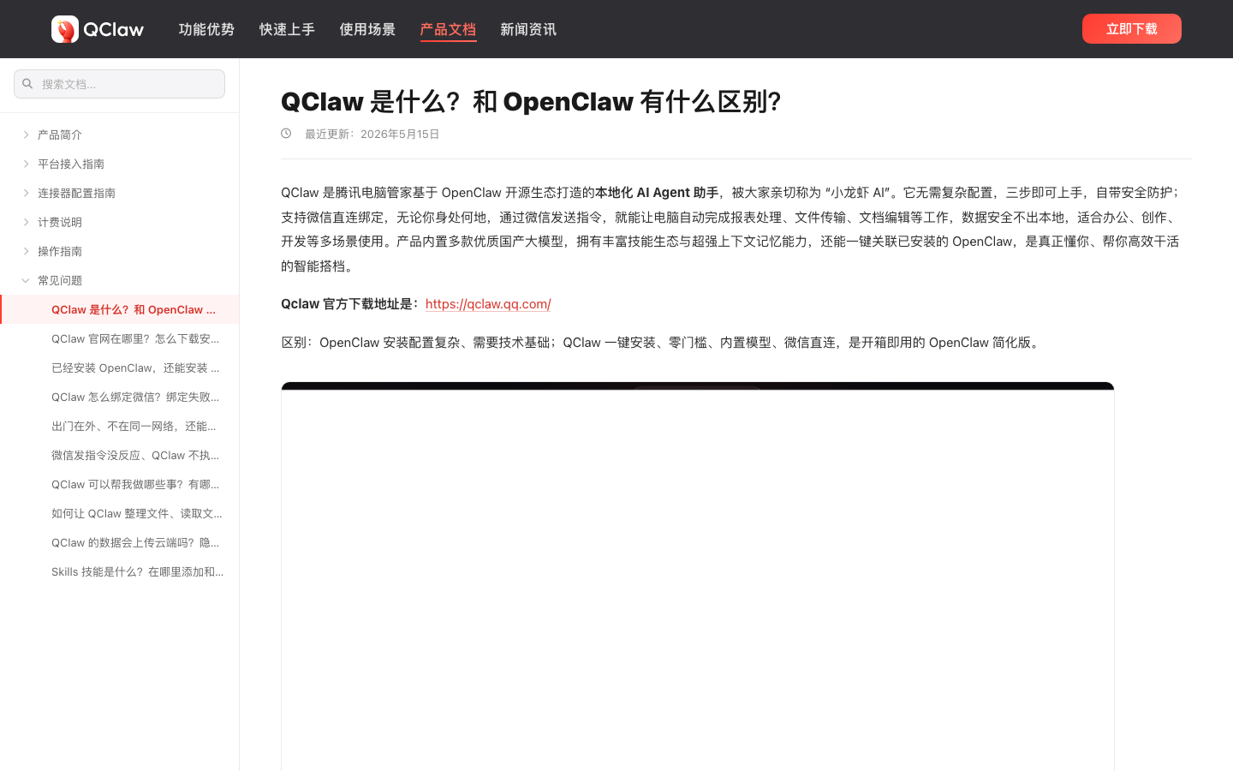1233x771 pixels.
Task: Switch to the 产品文档 nav tab
Action: (448, 29)
